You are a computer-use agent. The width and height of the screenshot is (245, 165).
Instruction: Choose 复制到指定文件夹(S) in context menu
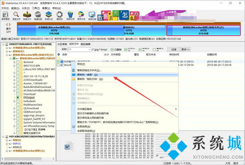[125, 70]
